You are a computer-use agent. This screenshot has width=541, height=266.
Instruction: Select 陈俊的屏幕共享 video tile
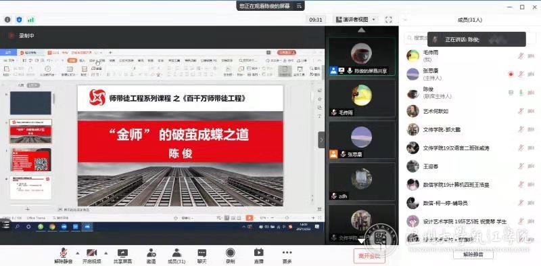tap(362, 57)
